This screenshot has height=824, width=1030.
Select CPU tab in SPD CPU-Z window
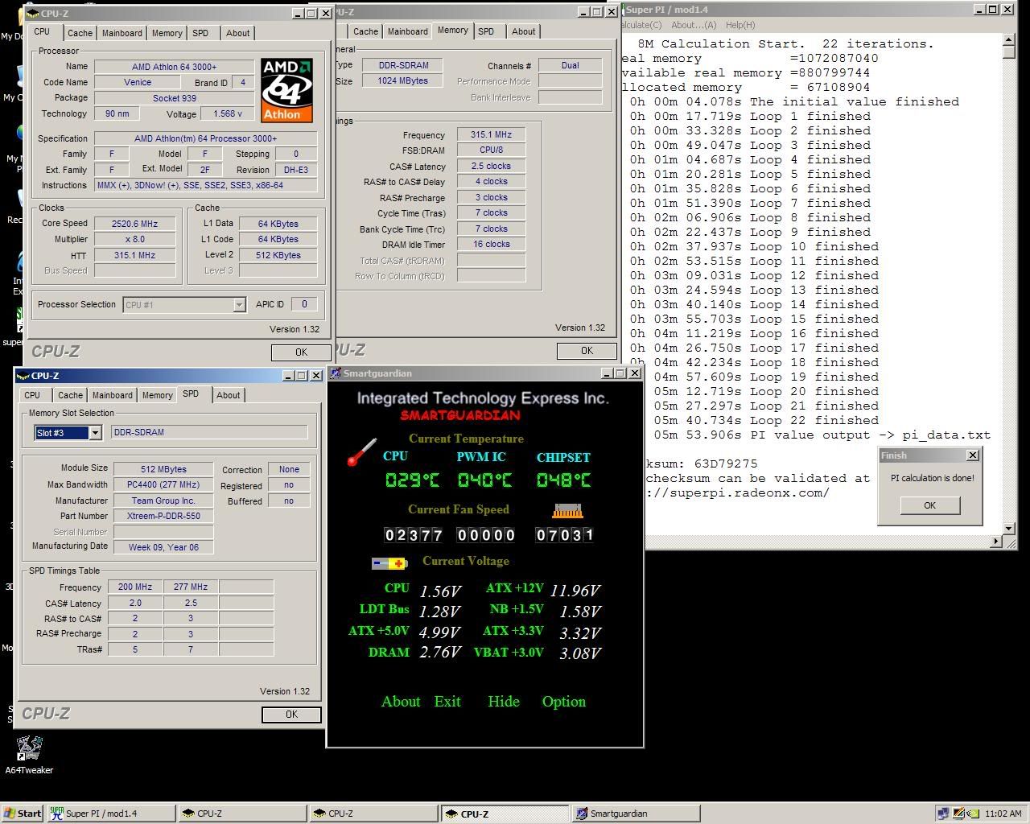32,395
